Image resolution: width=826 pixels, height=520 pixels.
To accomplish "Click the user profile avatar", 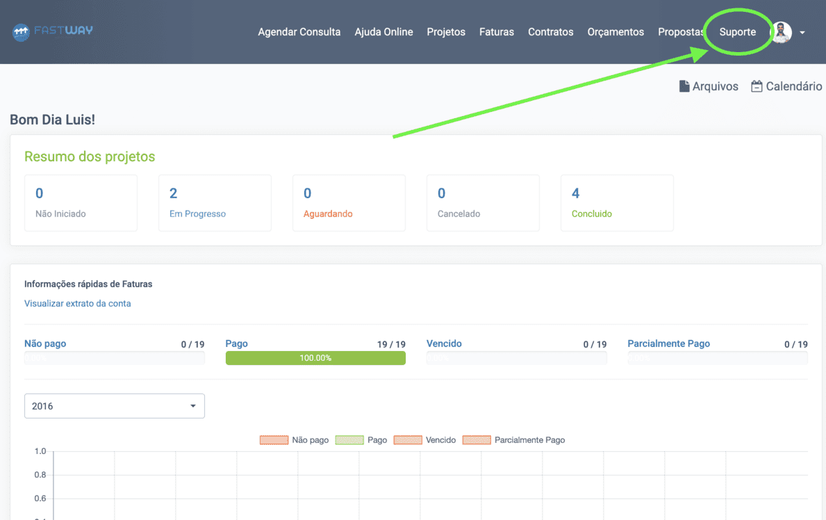I will point(782,32).
